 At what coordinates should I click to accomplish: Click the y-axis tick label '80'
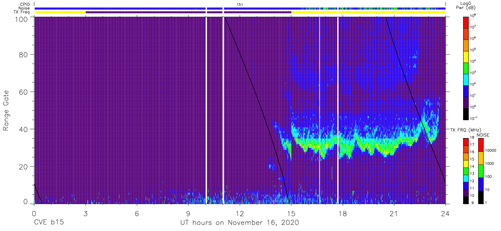[23, 55]
